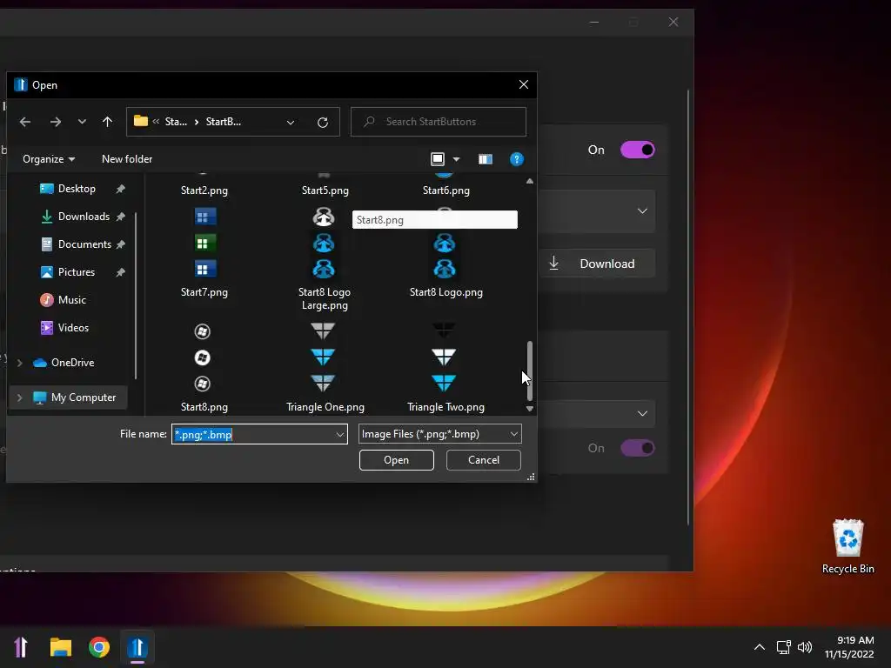Open volume control in system tray

(x=805, y=647)
